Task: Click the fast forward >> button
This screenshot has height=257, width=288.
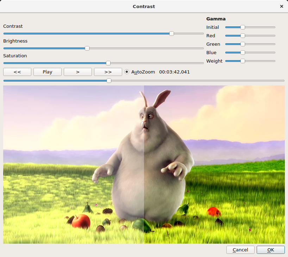Action: point(108,72)
